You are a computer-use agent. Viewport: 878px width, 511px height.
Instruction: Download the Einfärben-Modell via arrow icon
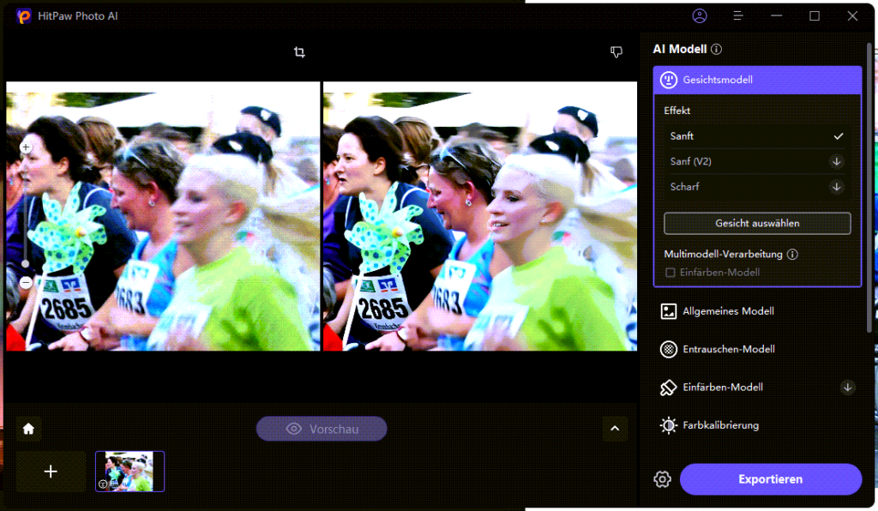(848, 388)
